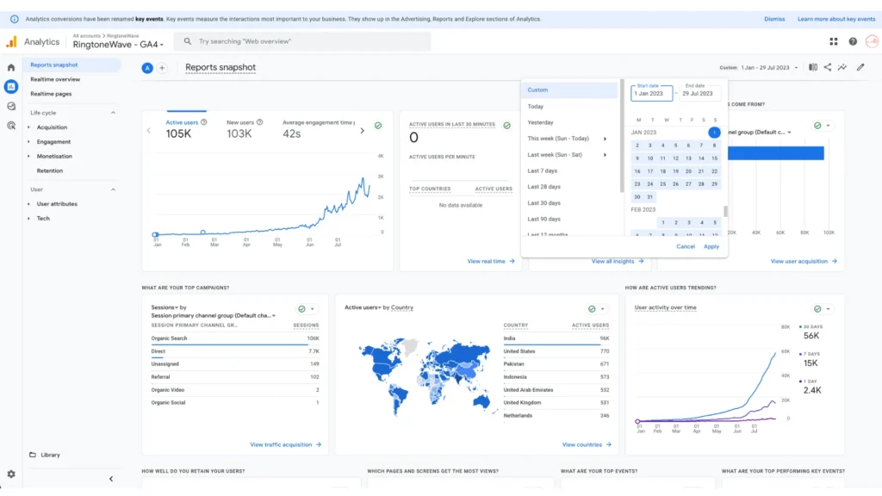Open the Home icon in left rail
This screenshot has height=496, width=882.
click(x=10, y=67)
